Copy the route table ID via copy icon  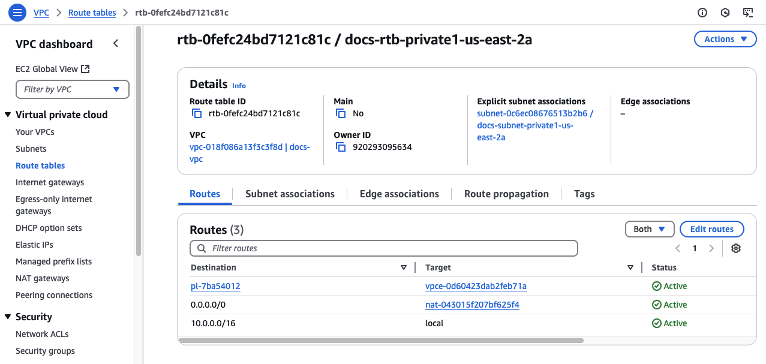coord(196,113)
